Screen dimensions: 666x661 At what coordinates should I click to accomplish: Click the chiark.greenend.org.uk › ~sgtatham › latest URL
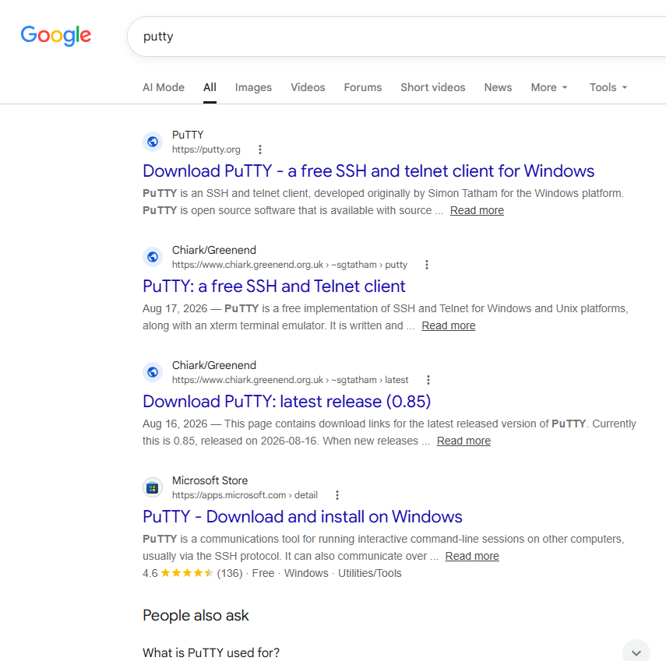click(x=290, y=380)
